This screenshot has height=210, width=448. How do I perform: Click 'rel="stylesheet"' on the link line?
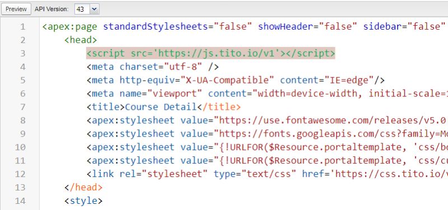(164, 174)
